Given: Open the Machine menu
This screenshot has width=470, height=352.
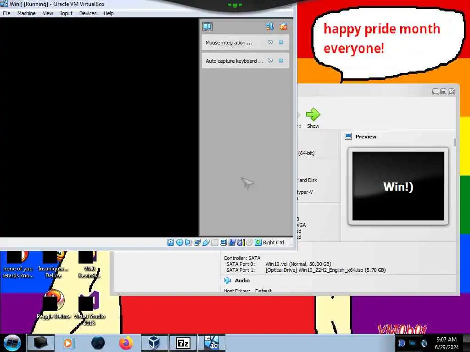Looking at the screenshot, I should (x=26, y=13).
